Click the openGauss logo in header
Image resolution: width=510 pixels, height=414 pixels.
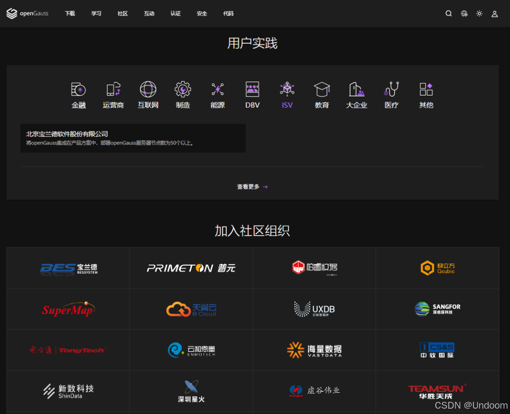[27, 14]
